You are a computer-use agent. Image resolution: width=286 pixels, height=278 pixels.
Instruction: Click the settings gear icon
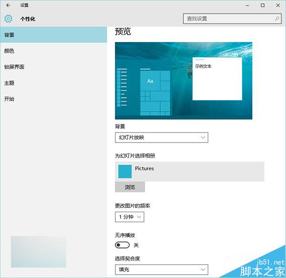(x=8, y=19)
